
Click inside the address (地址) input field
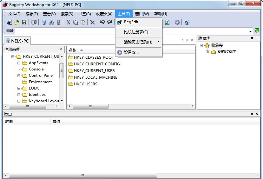tap(131, 31)
